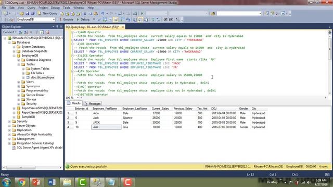This screenshot has height=187, width=333.
Task: Decrease indent of selected lines icon
Action: [x=165, y=20]
